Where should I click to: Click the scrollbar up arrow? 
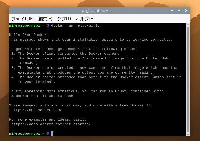click(188, 25)
